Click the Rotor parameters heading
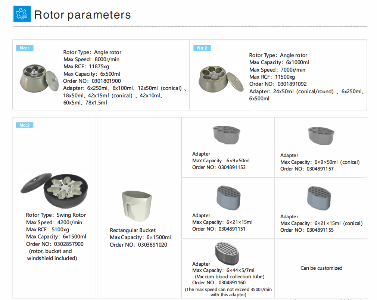377x300 pixels. tap(82, 15)
